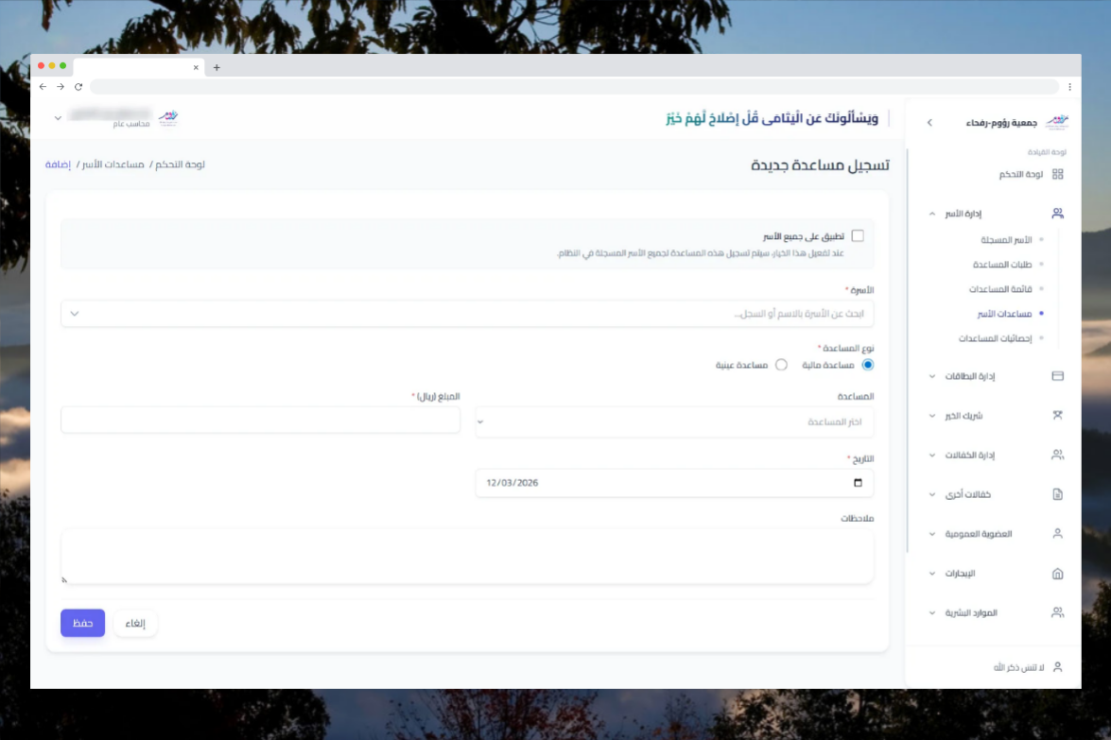Expand the العضوية العمومية section chevron
1111x740 pixels.
coord(931,534)
